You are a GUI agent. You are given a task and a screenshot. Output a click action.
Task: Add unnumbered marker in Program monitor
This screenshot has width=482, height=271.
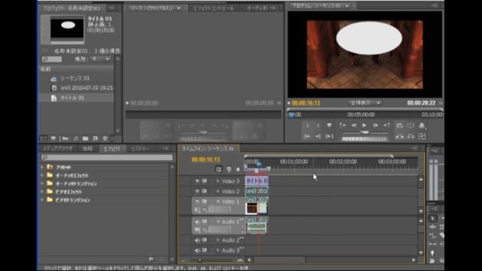tap(329, 126)
